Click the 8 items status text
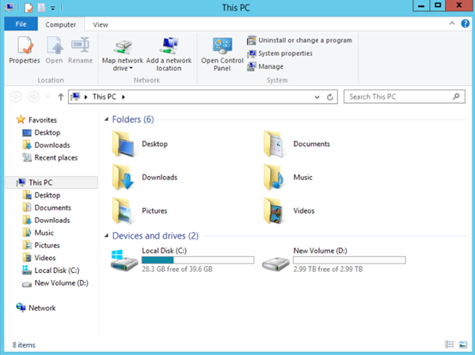Screen dimensions: 475x355 [x=24, y=345]
